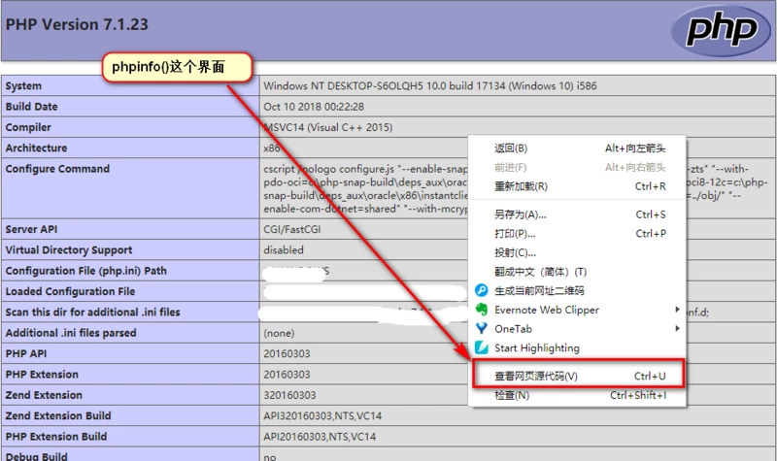
Task: Select 返回(B) from the context menu
Action: (510, 148)
